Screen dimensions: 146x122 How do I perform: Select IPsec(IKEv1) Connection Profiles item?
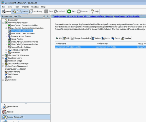(25, 42)
